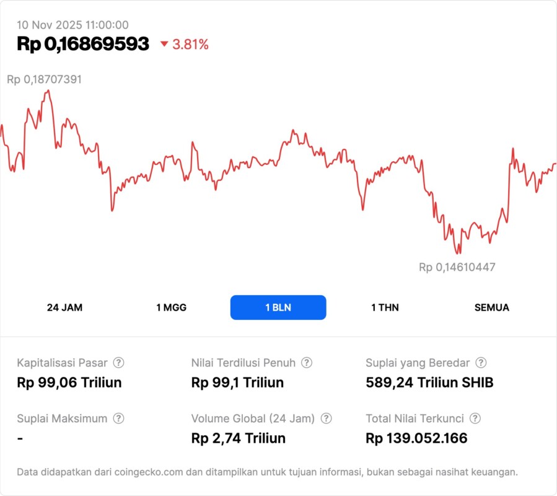Image resolution: width=557 pixels, height=496 pixels.
Task: Select the 1 MGG time range
Action: (x=171, y=308)
